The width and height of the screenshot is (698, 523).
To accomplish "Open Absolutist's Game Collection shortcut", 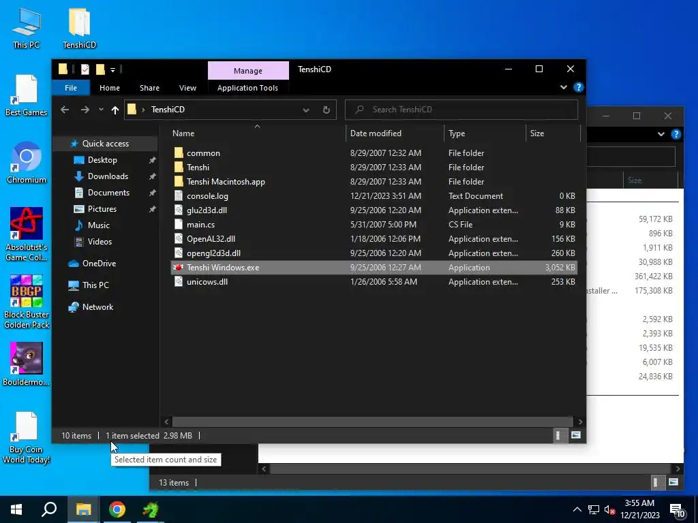I will click(27, 234).
